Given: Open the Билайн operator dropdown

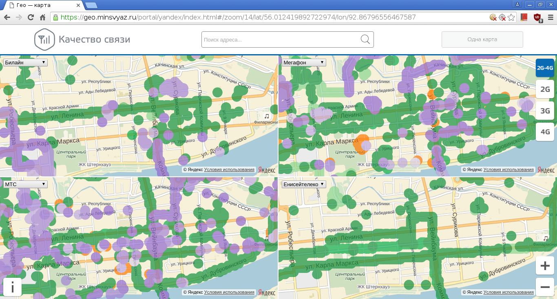Looking at the screenshot, I should 25,62.
